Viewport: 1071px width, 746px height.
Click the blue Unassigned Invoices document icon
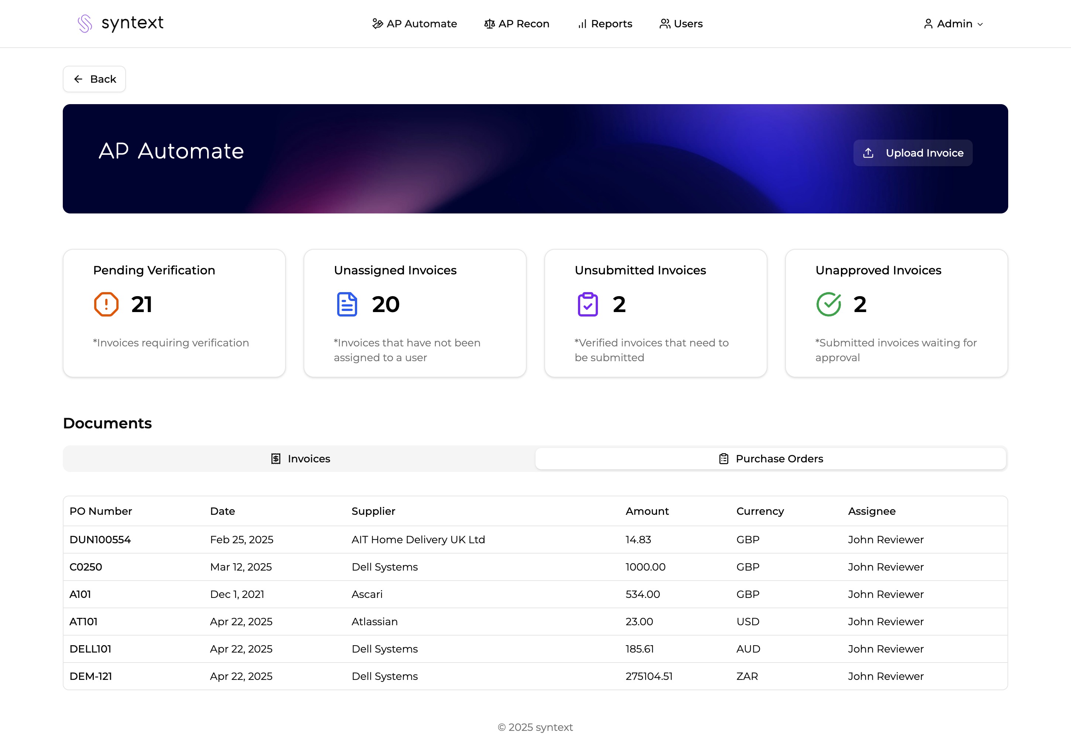pos(346,304)
